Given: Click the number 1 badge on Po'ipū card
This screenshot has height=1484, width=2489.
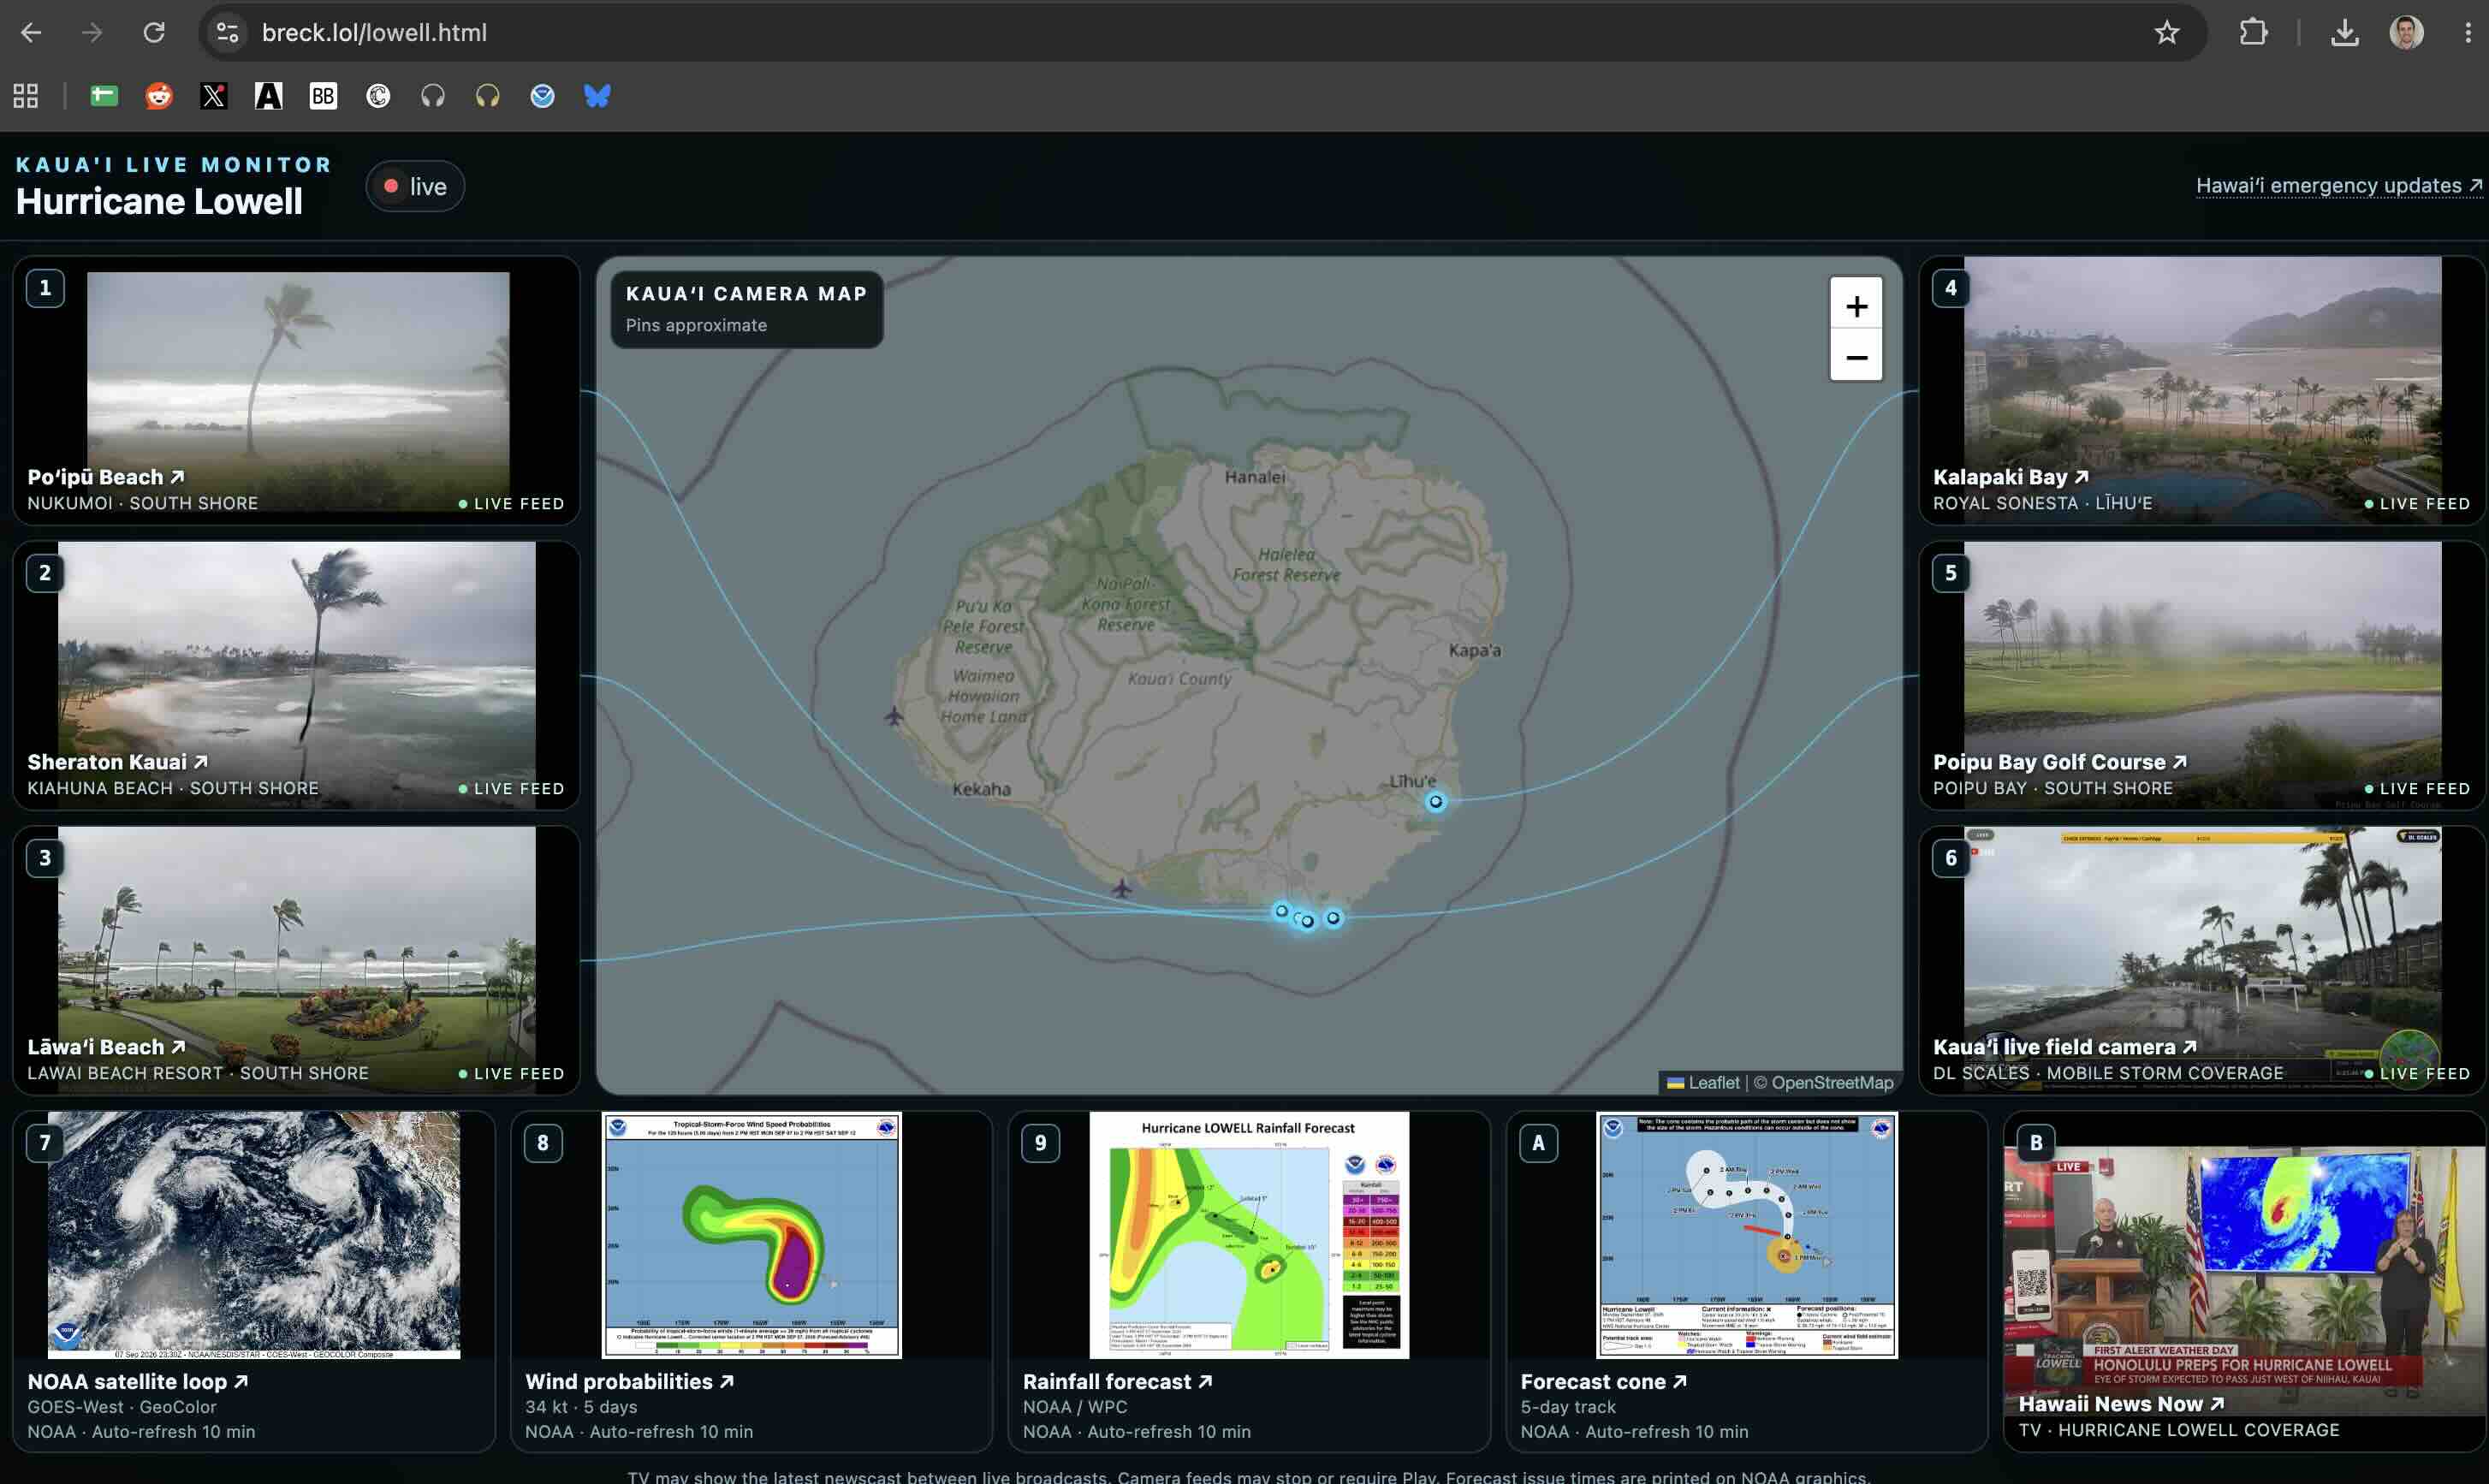Looking at the screenshot, I should pyautogui.click(x=45, y=288).
